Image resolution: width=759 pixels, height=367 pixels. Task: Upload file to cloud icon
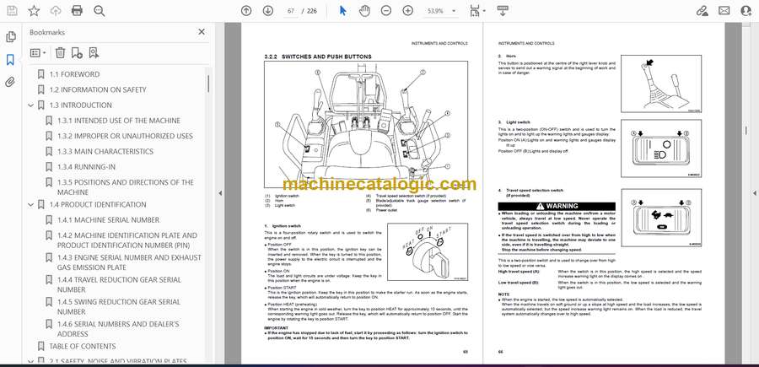click(x=56, y=11)
